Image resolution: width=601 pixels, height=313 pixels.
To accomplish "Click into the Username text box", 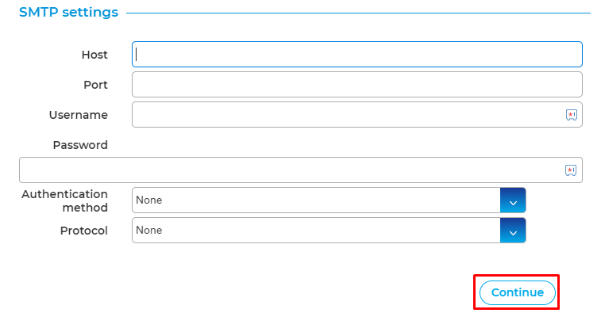I will (357, 115).
